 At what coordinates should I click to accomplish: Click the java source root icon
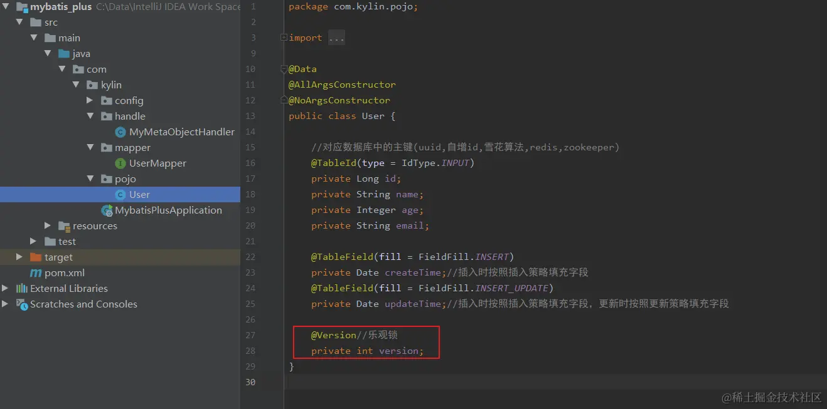click(x=64, y=54)
